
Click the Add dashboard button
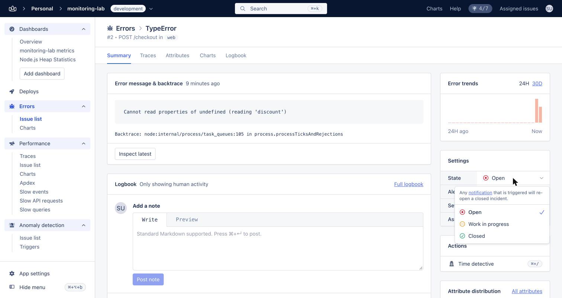click(x=42, y=74)
